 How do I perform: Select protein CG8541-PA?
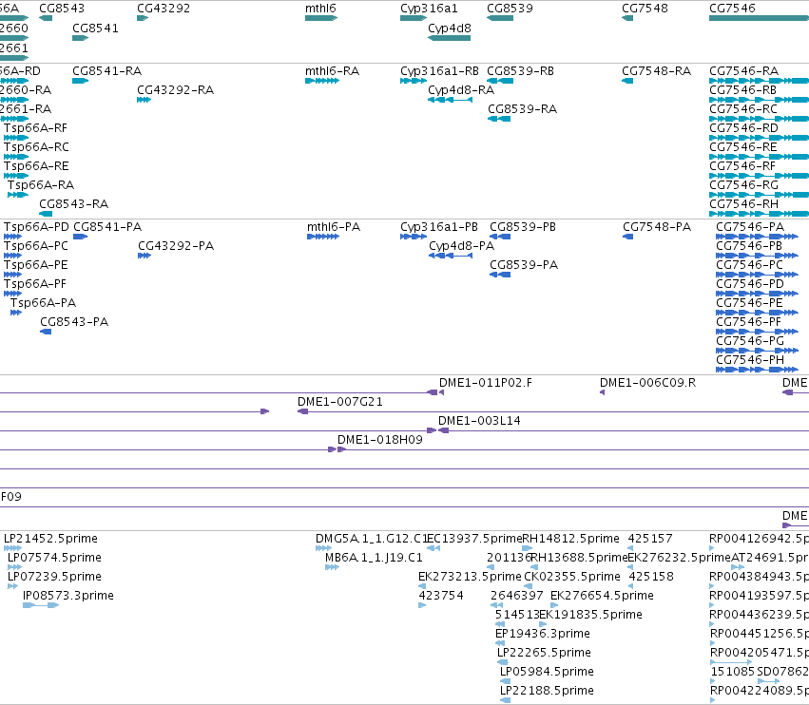[107, 227]
